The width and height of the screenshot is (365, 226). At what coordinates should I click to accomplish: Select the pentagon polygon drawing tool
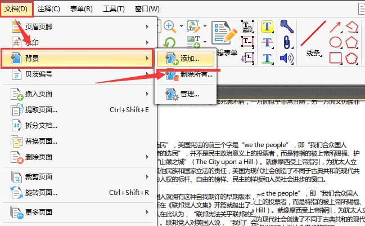tap(352, 42)
